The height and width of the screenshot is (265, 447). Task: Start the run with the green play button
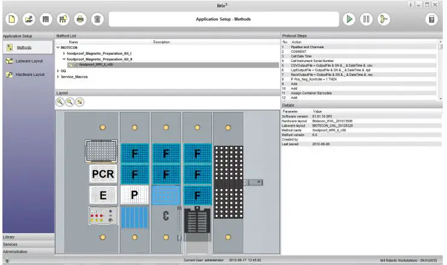pos(349,19)
